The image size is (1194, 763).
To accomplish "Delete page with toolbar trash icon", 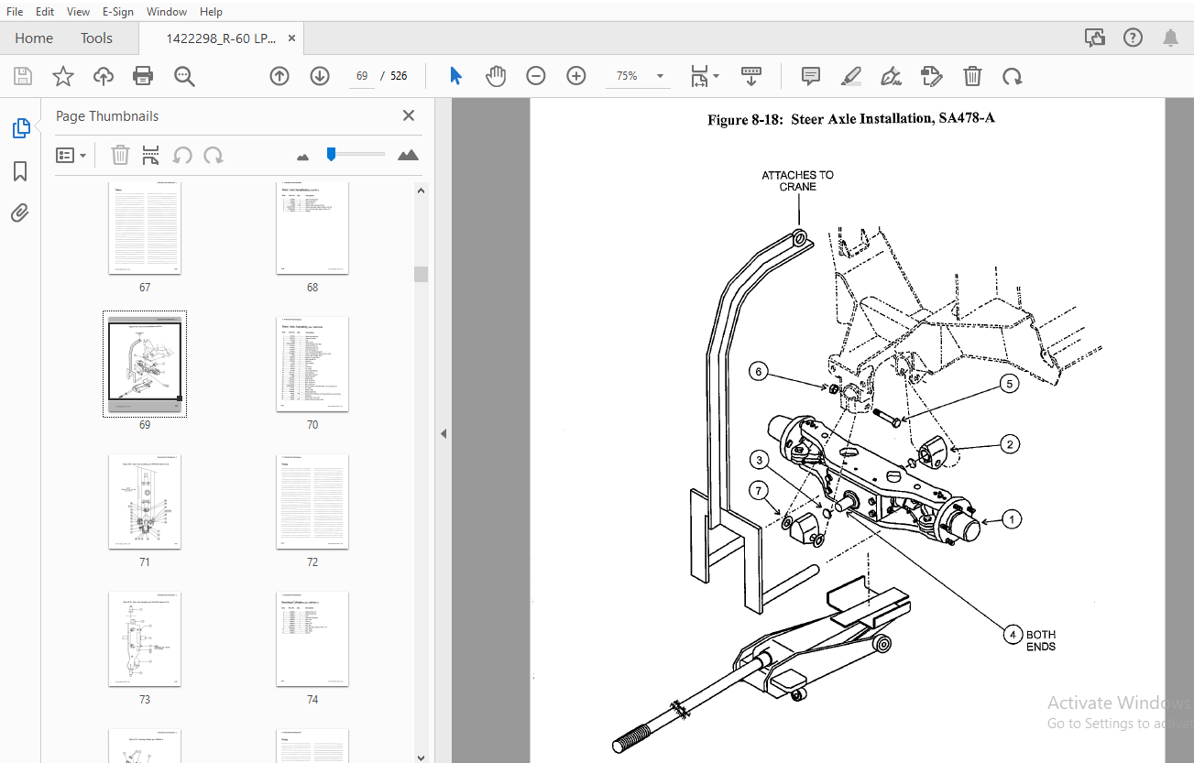I will tap(972, 76).
